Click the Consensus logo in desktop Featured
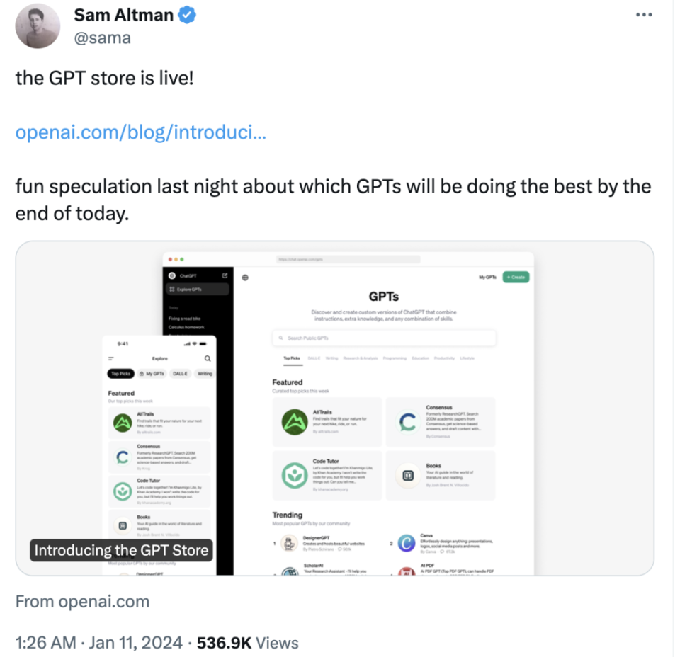Image resolution: width=680 pixels, height=657 pixels. pos(407,422)
